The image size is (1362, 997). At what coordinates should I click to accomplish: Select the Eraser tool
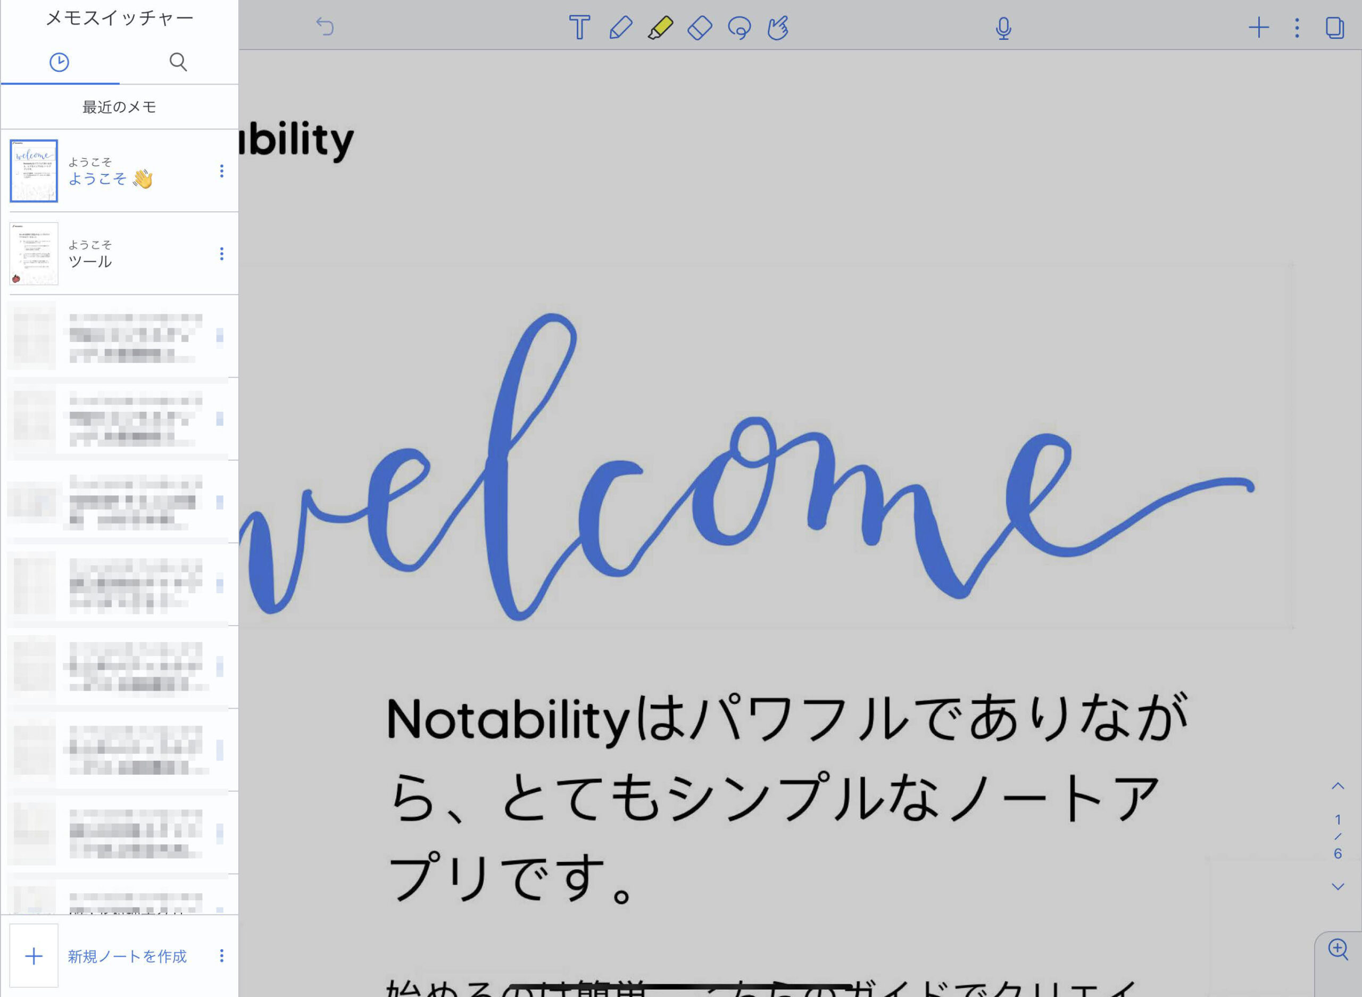click(700, 28)
